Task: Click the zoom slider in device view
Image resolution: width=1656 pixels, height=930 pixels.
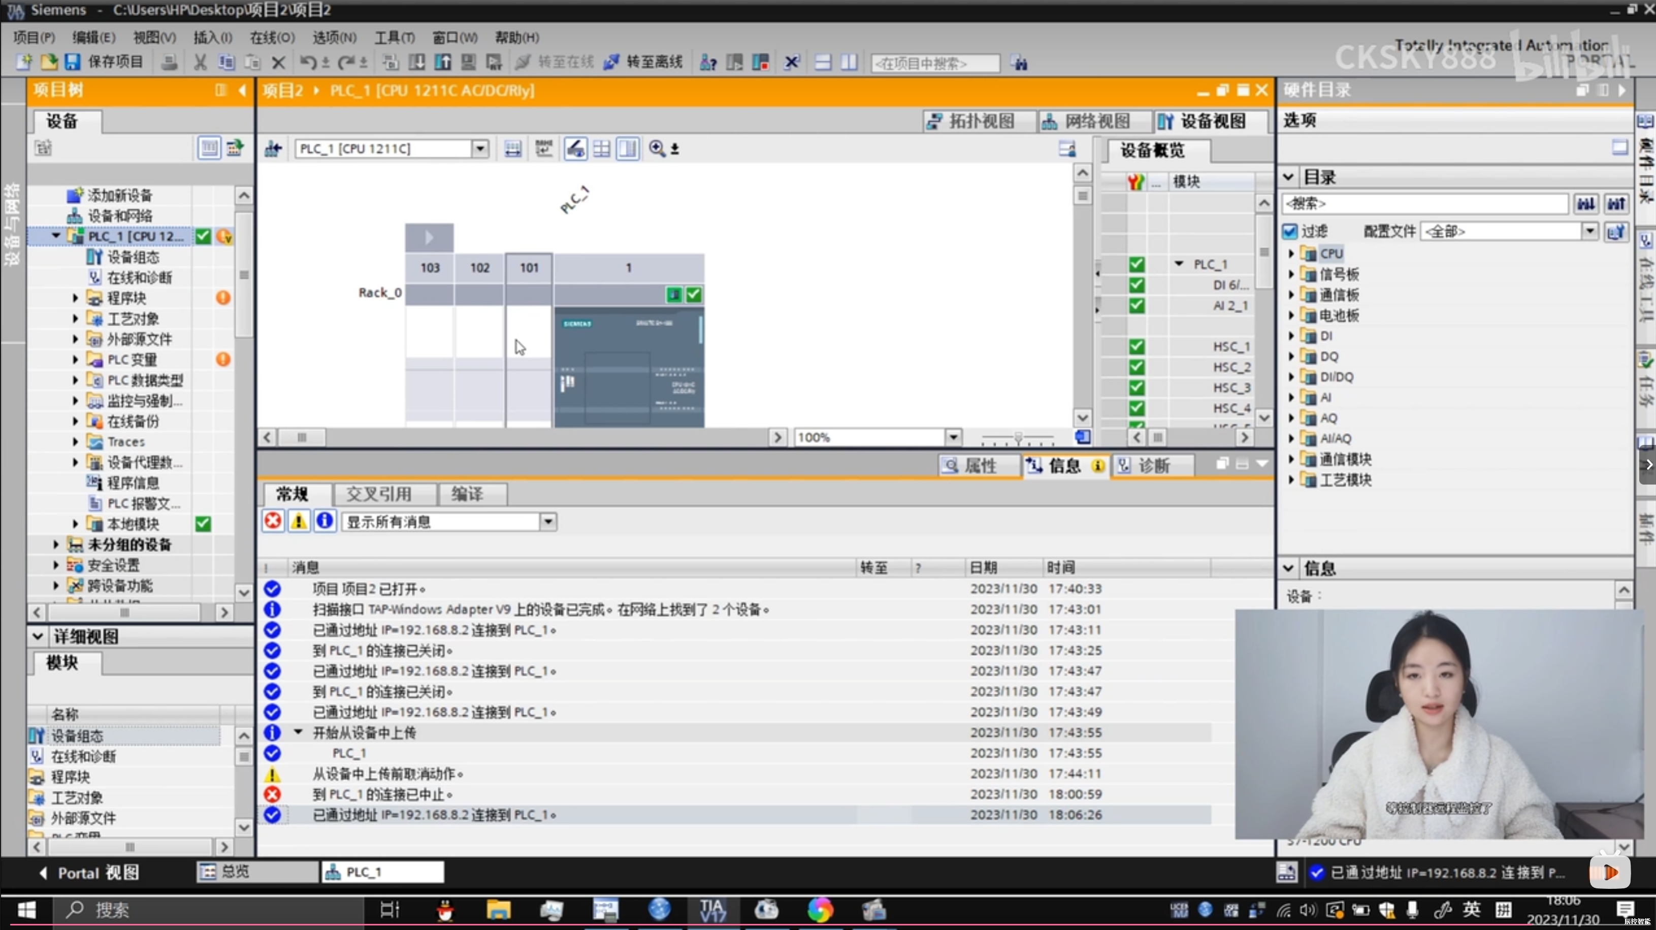Action: click(x=1018, y=438)
